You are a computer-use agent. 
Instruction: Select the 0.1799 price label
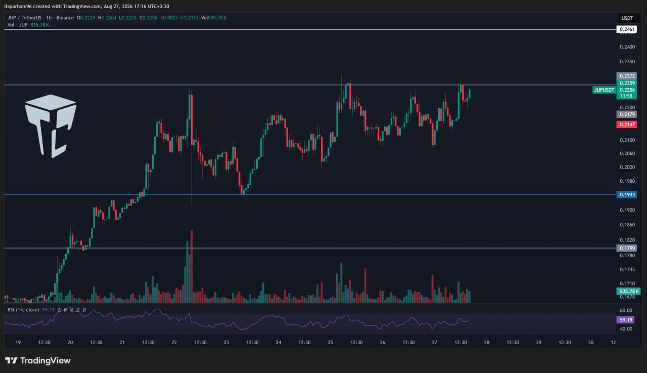[x=626, y=248]
